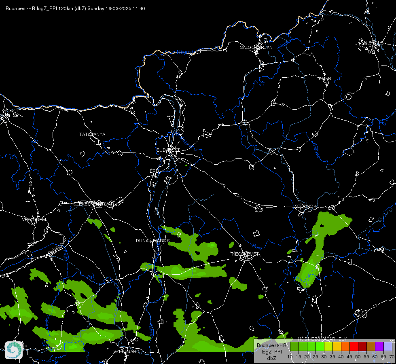
Task: Click the radar title with date 16-03-2025 11:40
Action: coord(75,8)
